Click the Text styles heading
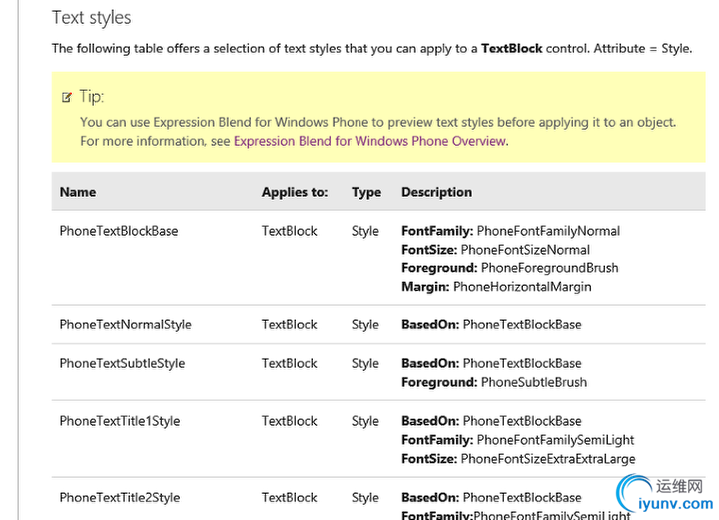 [x=91, y=17]
